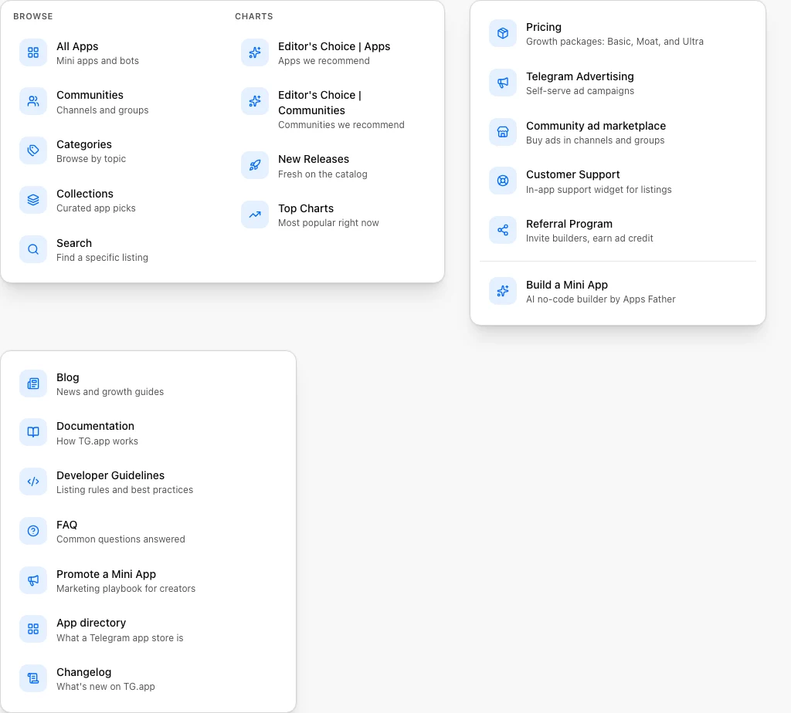
Task: Click 'AI no-code builder by Apps Father'
Action: pos(601,299)
